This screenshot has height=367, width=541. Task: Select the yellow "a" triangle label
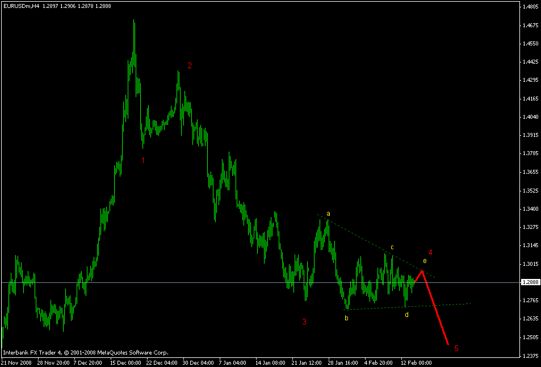pos(328,213)
